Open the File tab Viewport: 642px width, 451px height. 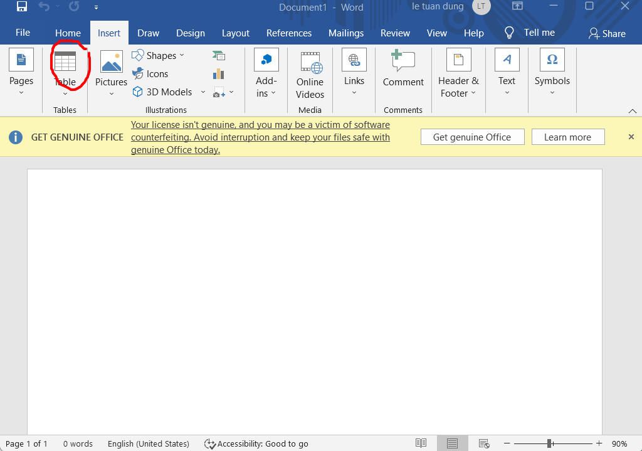click(23, 33)
